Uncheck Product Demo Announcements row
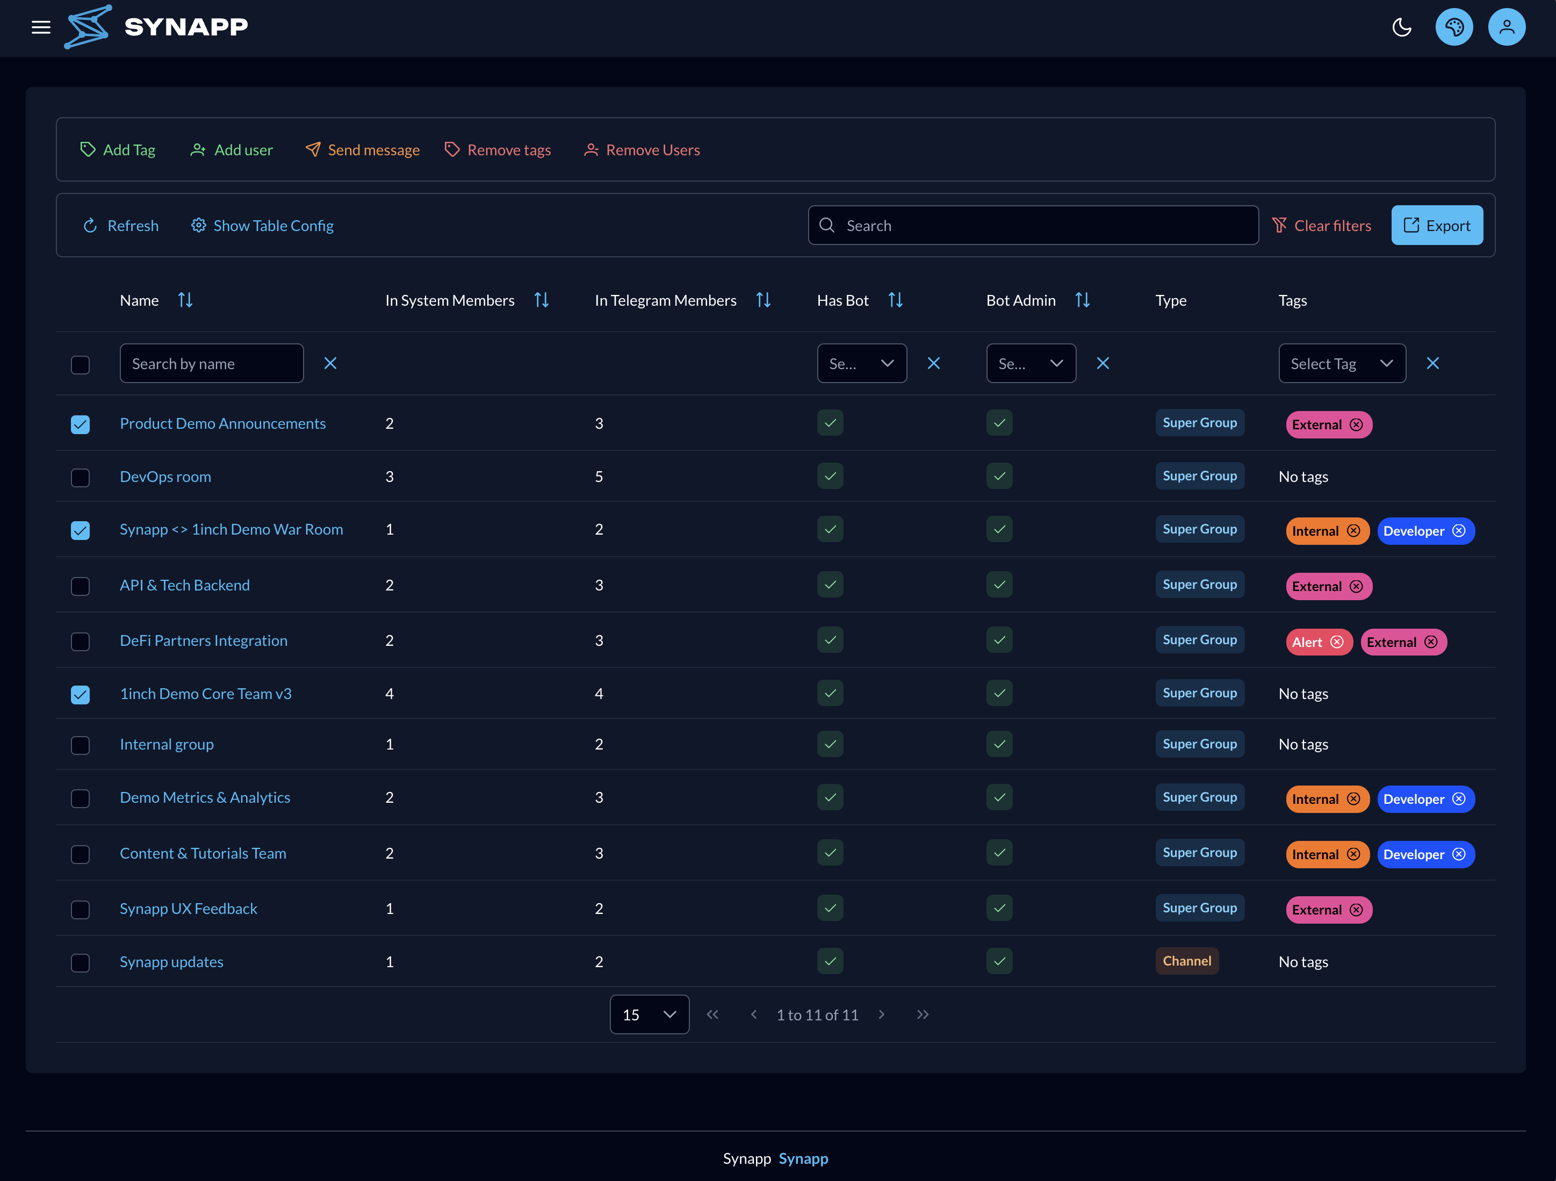Screen dimensions: 1556x1181 tap(80, 424)
